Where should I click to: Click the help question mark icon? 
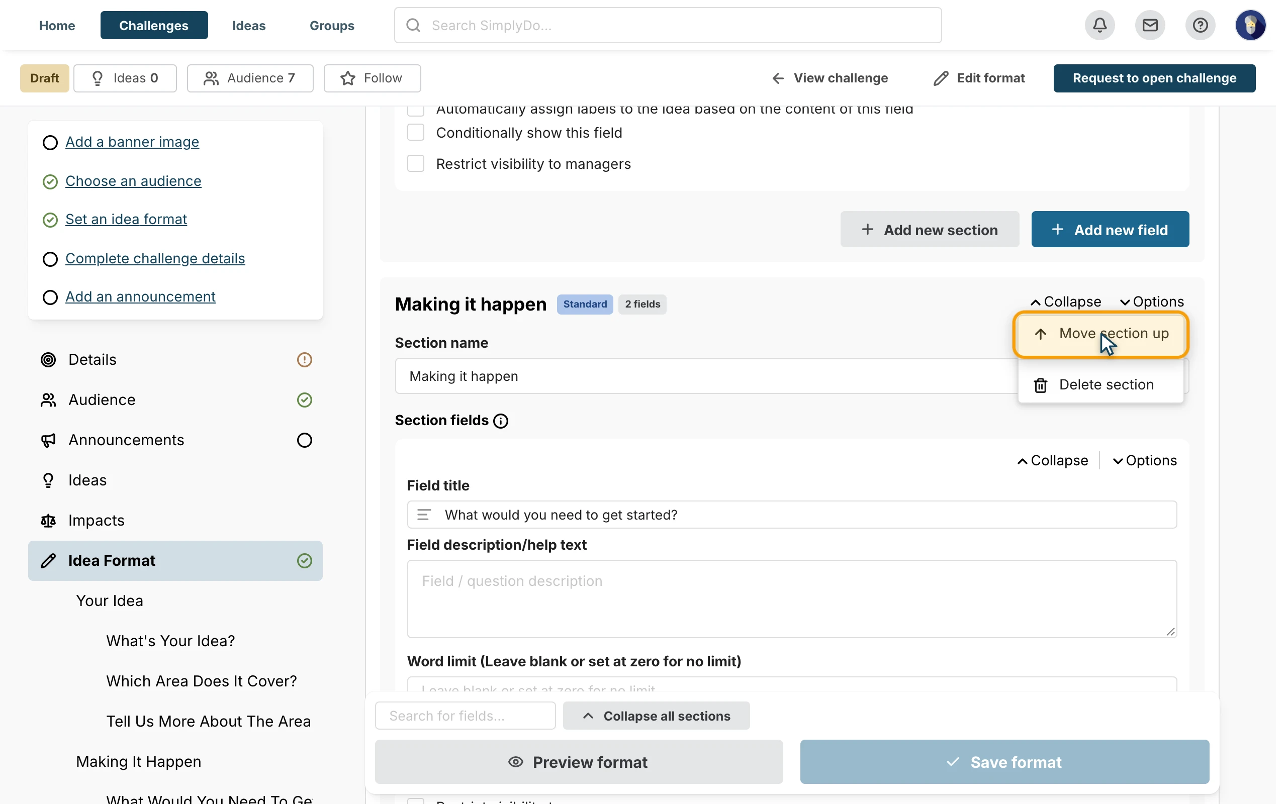(1200, 25)
